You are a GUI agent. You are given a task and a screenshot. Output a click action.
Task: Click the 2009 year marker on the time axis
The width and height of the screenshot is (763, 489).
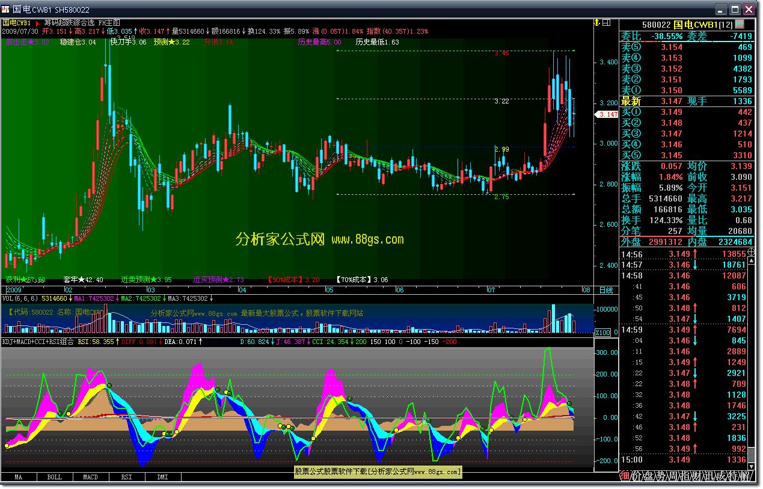(13, 290)
